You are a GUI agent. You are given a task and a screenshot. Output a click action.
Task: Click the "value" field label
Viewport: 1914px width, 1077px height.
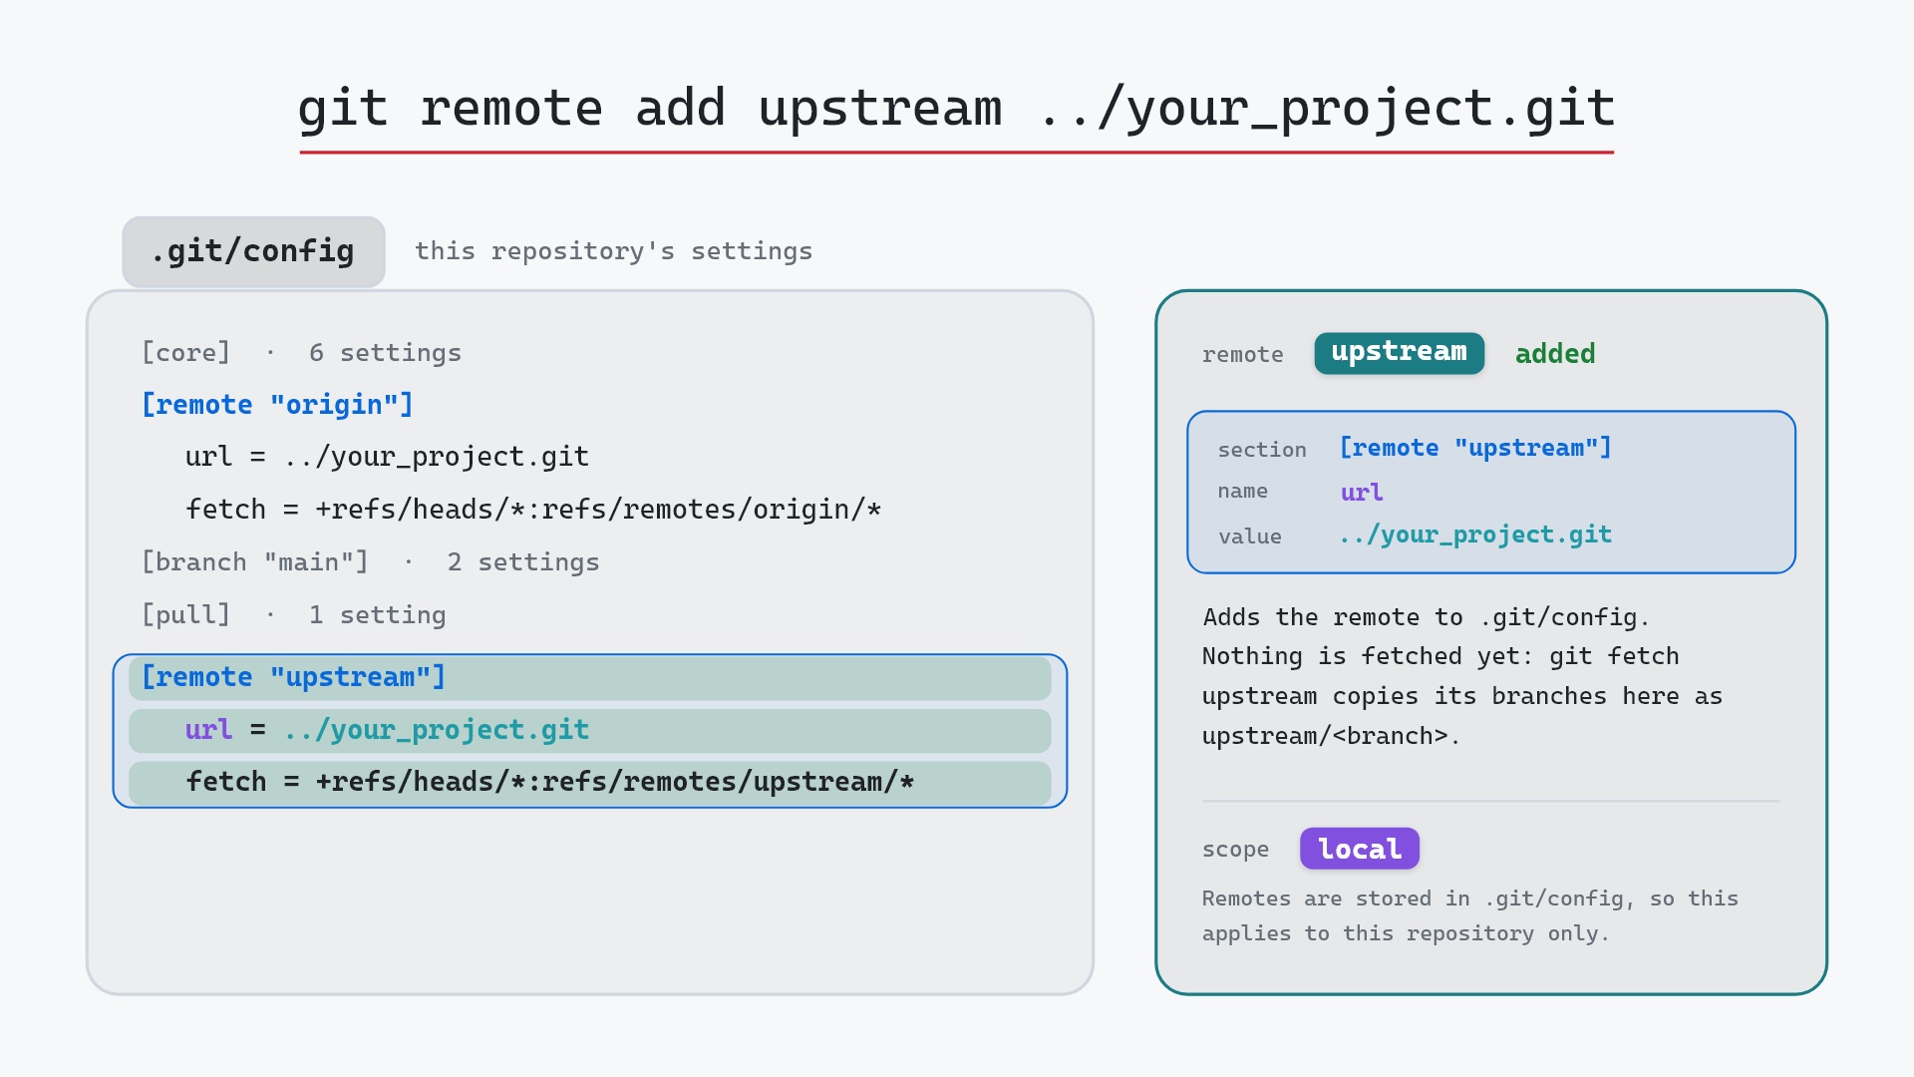[1249, 537]
